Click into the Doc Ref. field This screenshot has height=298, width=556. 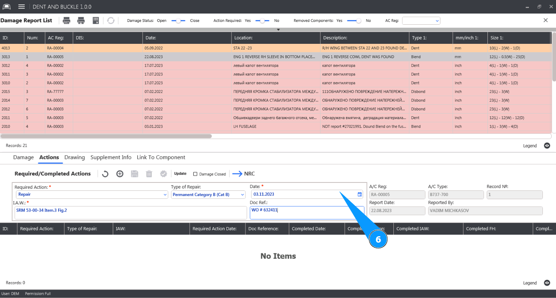[307, 213]
